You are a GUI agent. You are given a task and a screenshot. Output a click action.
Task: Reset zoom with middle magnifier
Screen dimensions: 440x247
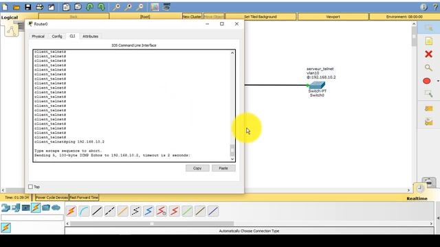click(128, 7)
